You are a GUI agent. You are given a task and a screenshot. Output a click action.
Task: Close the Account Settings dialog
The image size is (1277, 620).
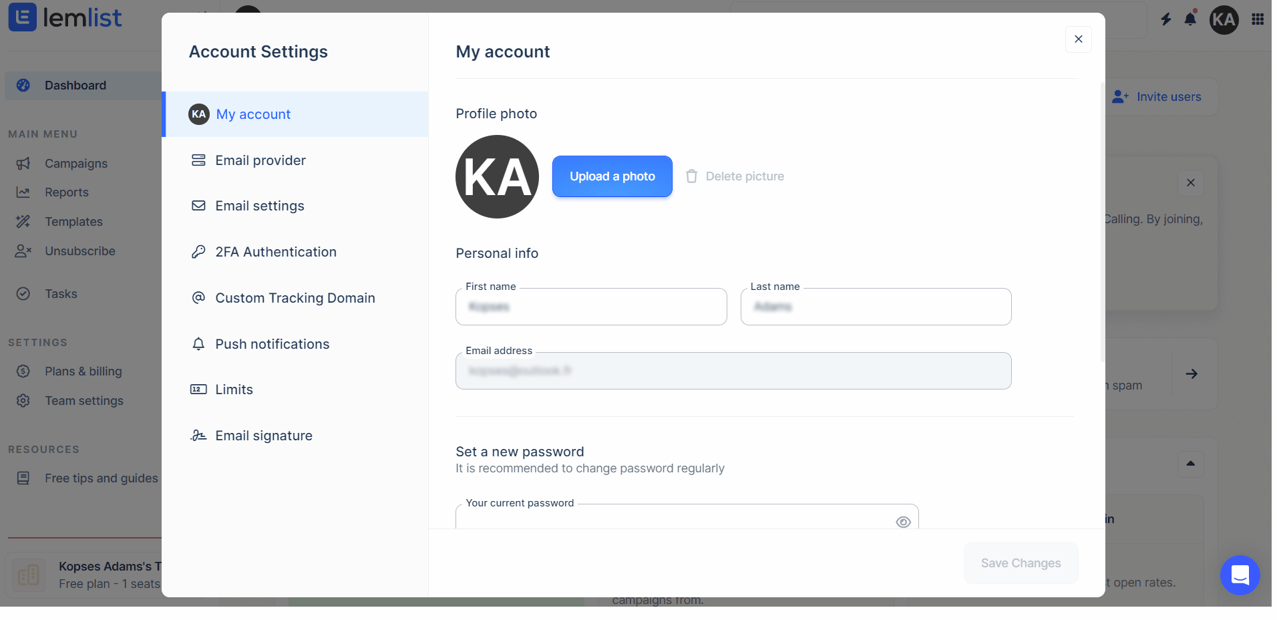coord(1079,39)
